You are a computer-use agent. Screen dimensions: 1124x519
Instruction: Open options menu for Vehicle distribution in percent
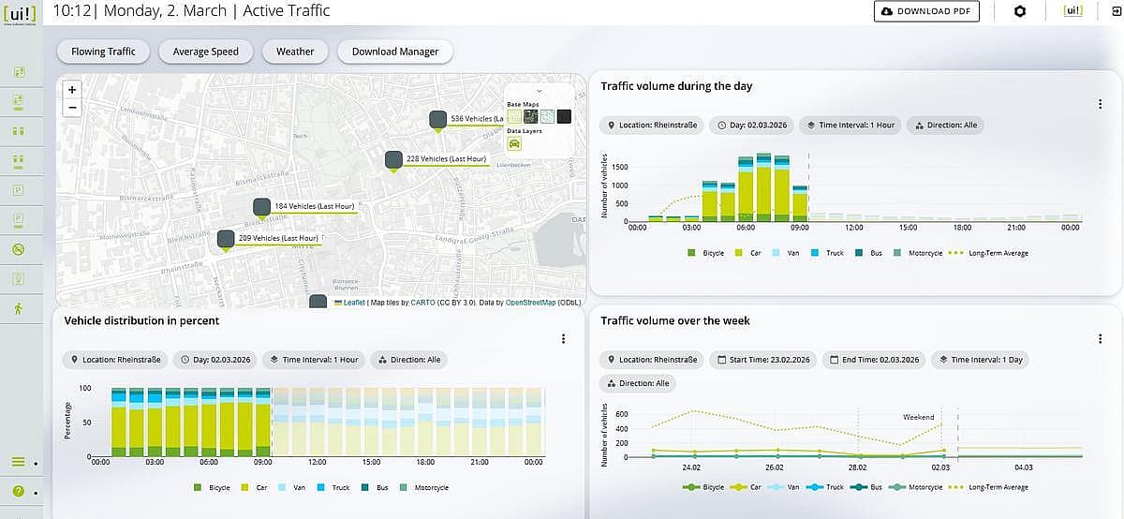[563, 339]
